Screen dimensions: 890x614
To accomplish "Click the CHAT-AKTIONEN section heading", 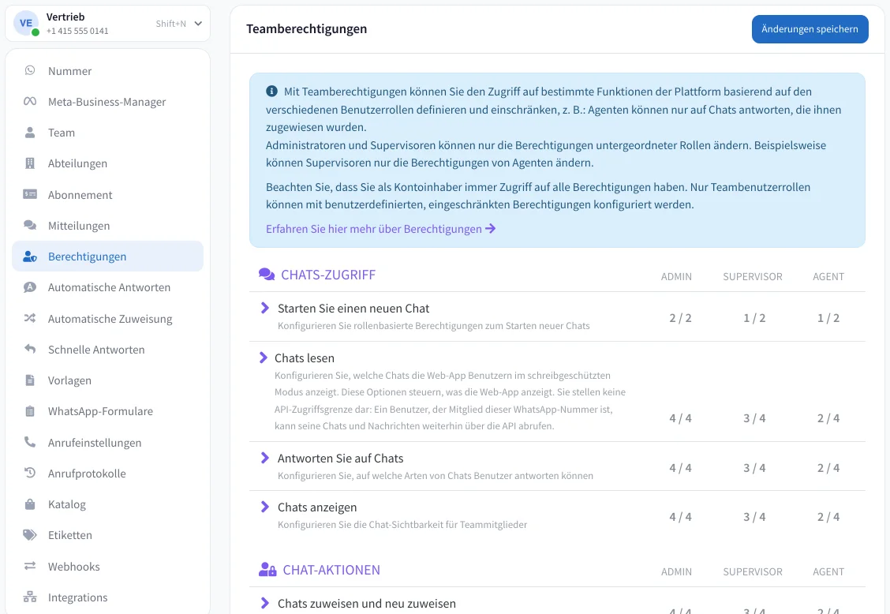I will pyautogui.click(x=331, y=570).
